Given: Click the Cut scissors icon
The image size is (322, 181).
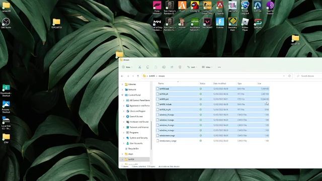Looking at the screenshot, I should tap(140, 67).
